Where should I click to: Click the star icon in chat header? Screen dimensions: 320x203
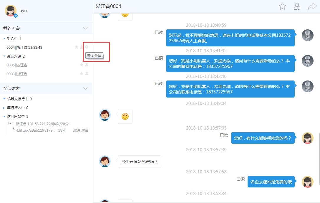(282, 6)
